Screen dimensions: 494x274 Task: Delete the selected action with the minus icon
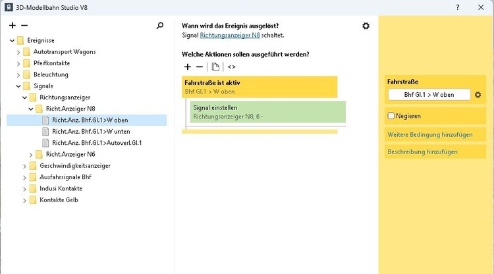click(x=200, y=67)
